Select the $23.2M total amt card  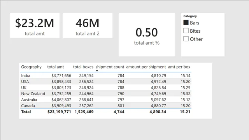(35, 25)
